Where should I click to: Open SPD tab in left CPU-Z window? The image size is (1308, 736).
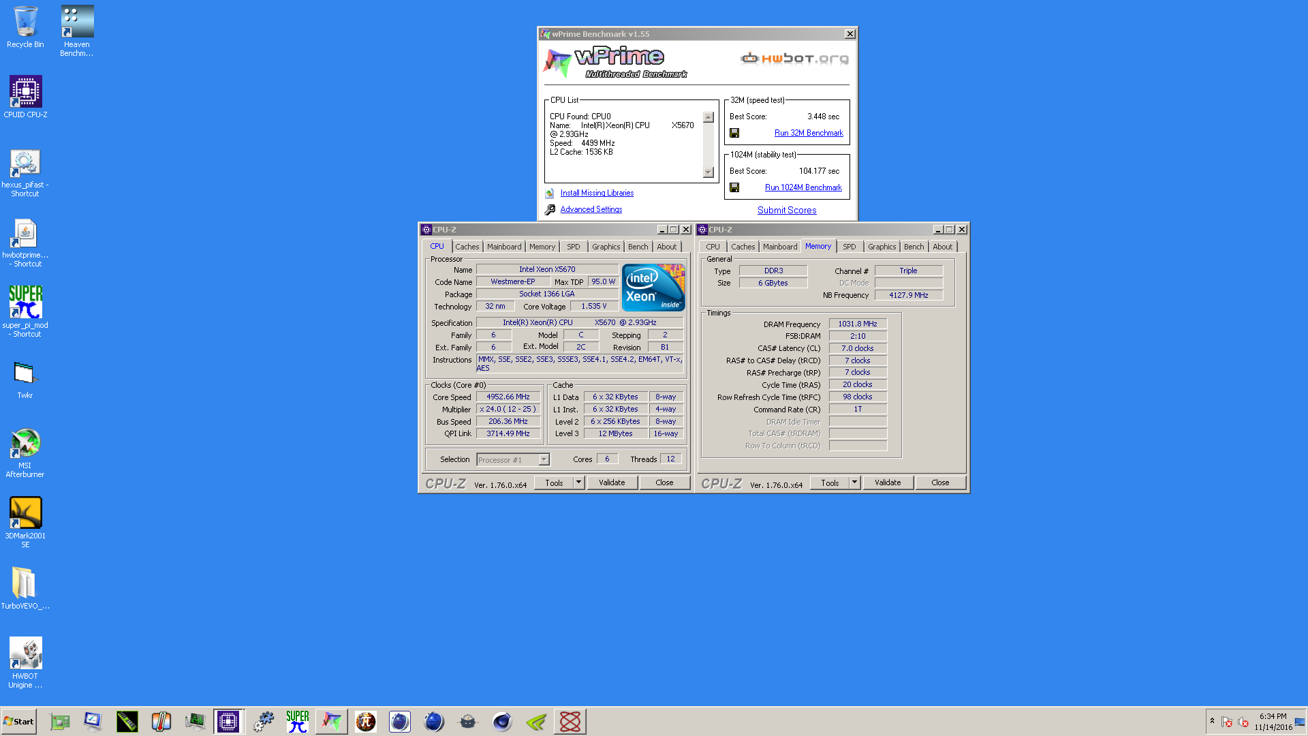tap(574, 247)
